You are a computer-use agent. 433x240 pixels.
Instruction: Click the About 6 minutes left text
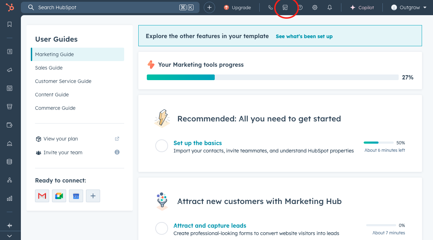point(385,150)
